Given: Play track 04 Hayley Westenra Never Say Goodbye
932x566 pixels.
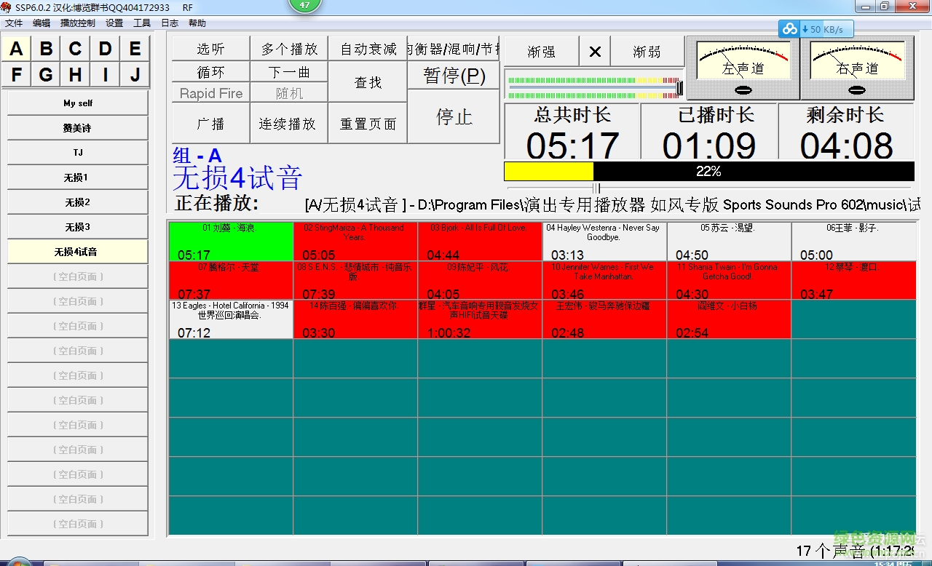Looking at the screenshot, I should 604,242.
